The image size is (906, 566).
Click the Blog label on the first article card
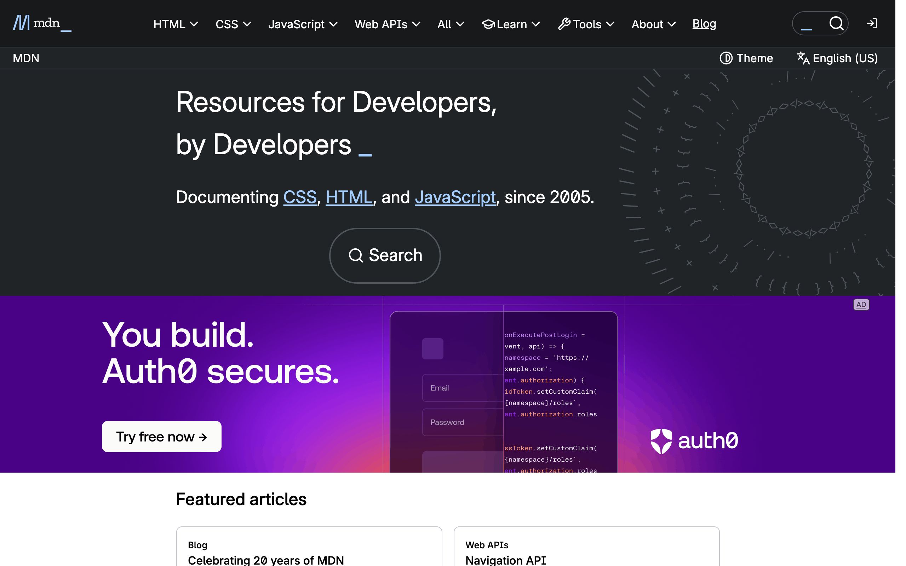coord(197,545)
